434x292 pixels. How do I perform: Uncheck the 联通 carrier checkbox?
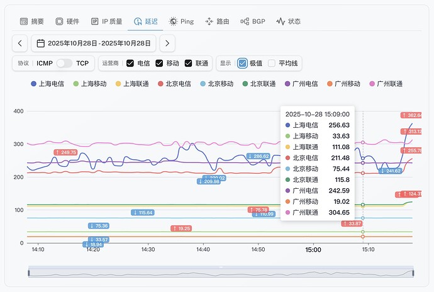pyautogui.click(x=188, y=64)
